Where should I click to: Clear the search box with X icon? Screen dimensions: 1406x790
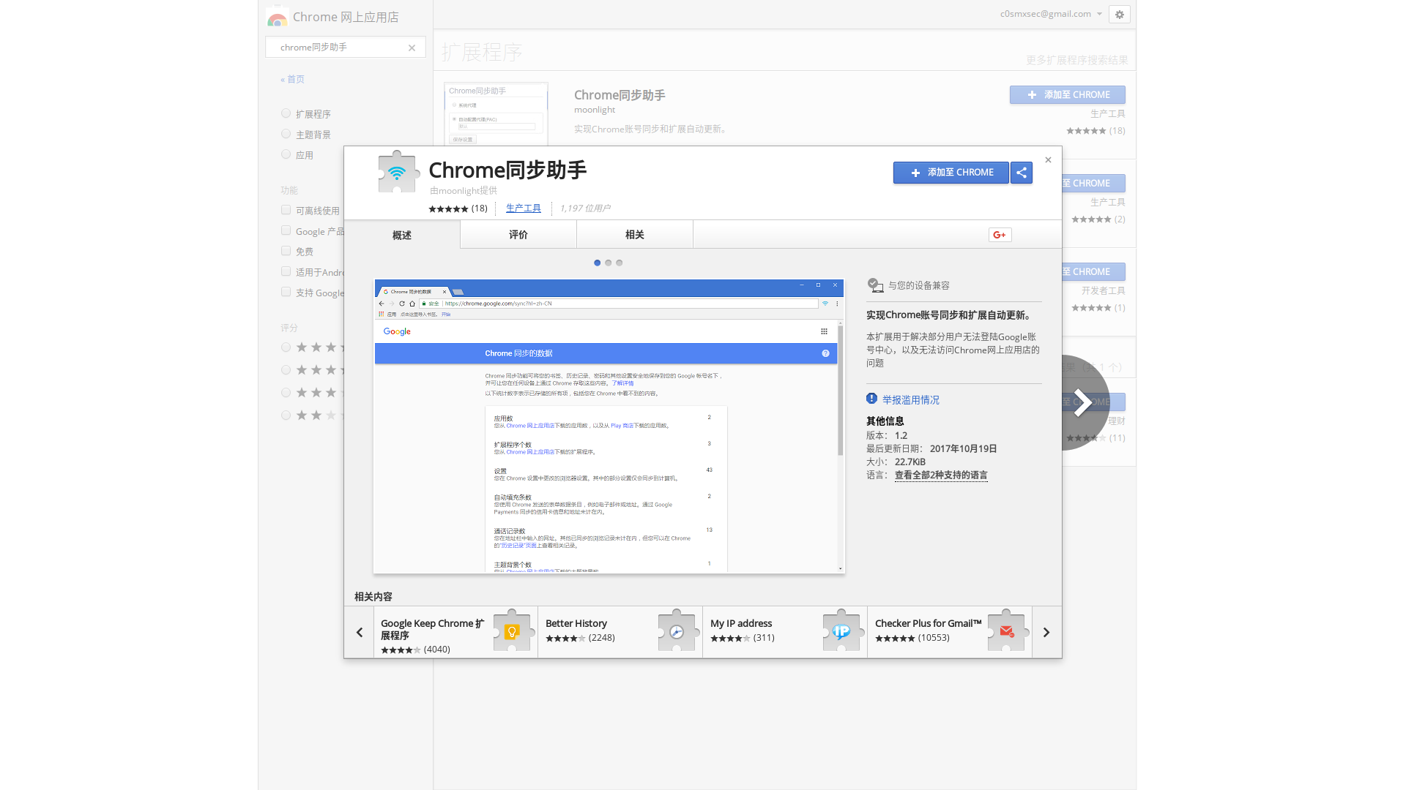coord(412,48)
